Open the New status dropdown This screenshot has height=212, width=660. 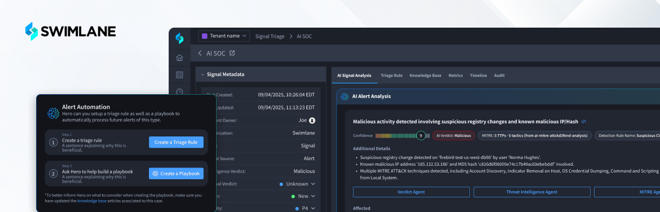pos(302,196)
